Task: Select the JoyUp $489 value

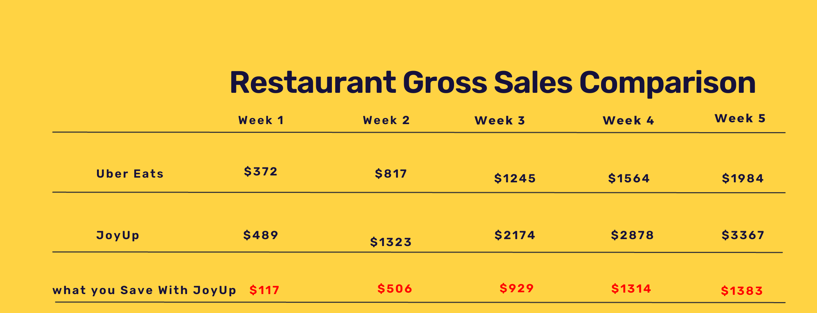Action: point(261,235)
